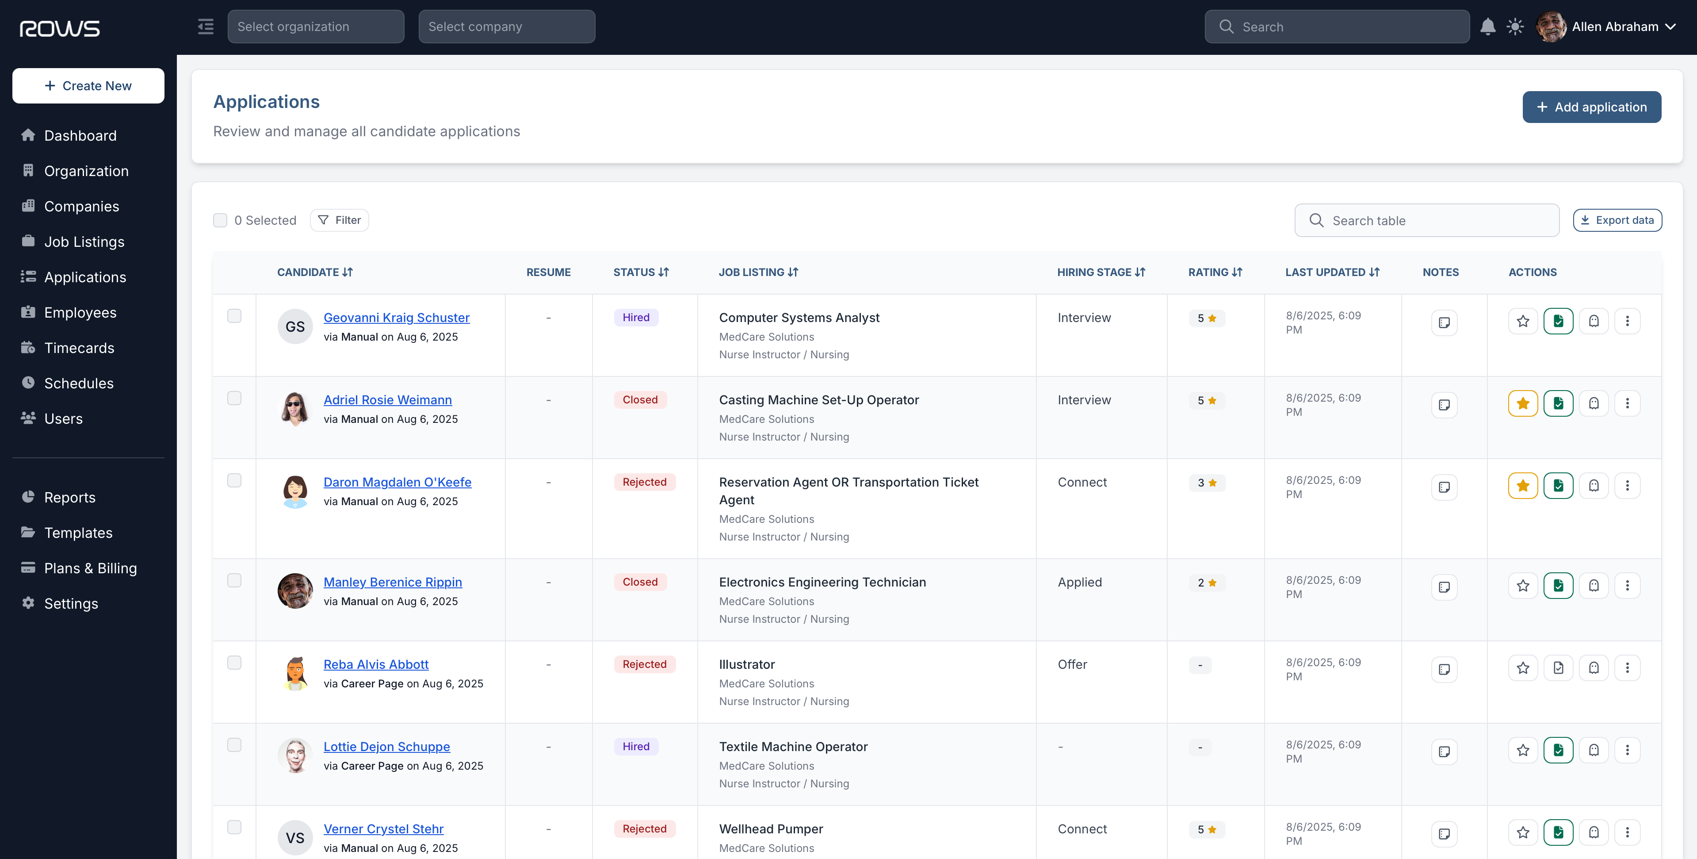Go to Plans & Billing in the sidebar
Screen dimensions: 1697x859
(90, 568)
